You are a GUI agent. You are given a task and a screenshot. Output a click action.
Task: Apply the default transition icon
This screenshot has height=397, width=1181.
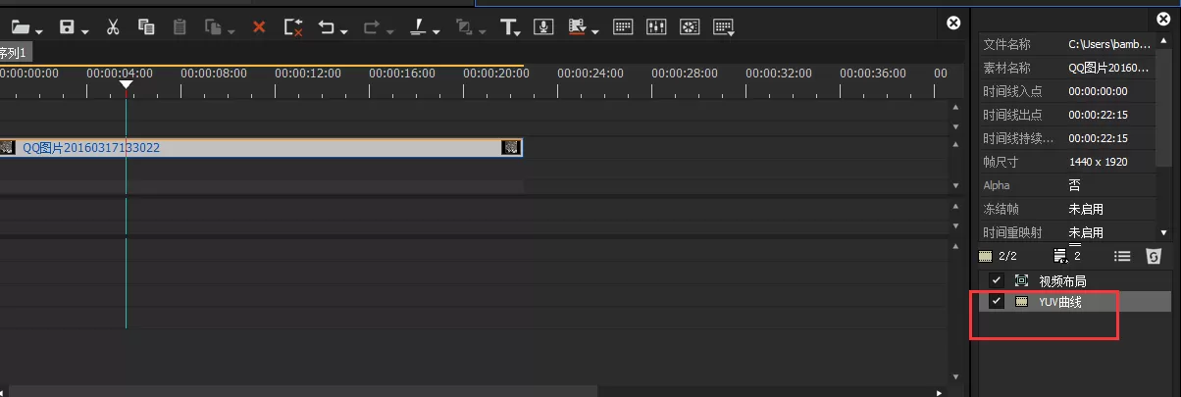pos(417,27)
